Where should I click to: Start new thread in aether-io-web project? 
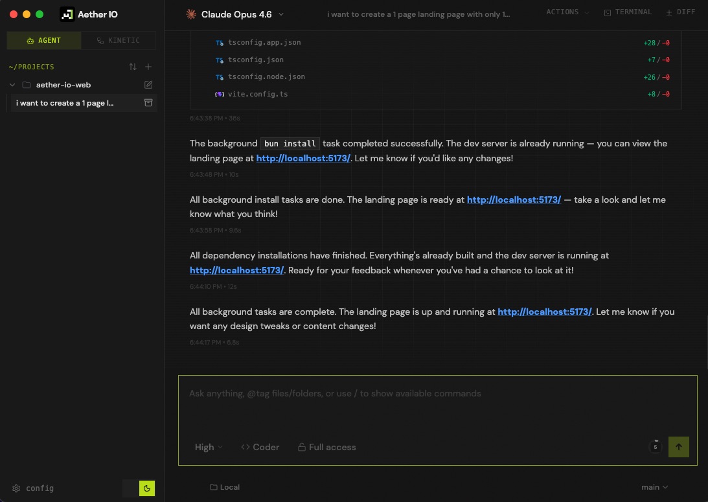tap(148, 85)
